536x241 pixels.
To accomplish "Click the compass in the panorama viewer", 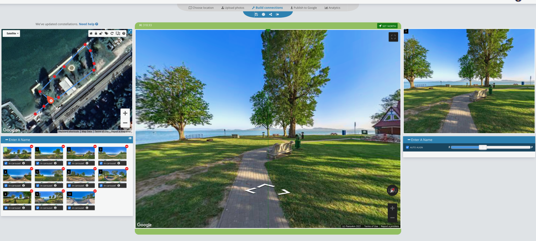I will (x=392, y=190).
